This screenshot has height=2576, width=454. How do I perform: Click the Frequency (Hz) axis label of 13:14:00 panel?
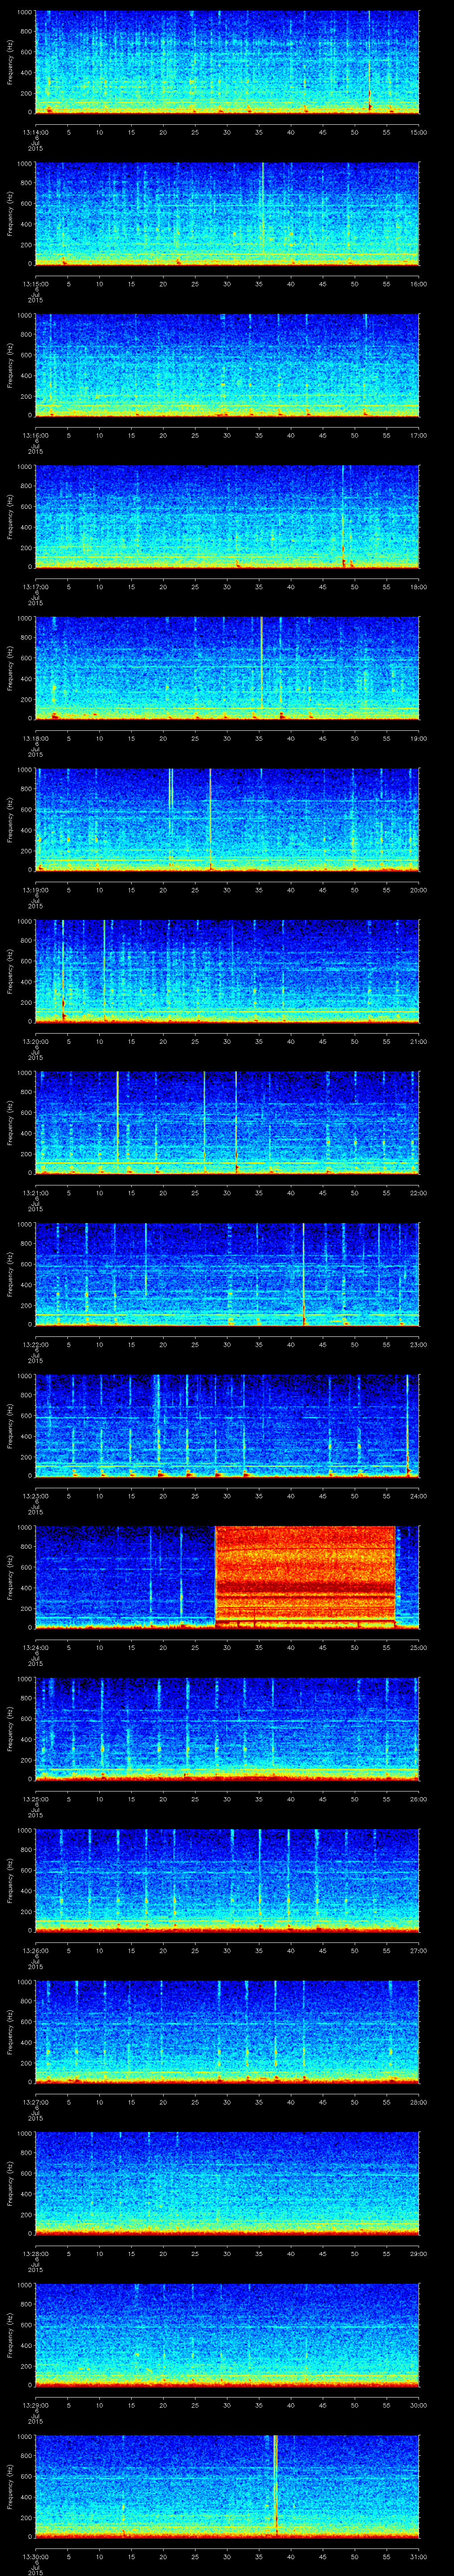(x=10, y=62)
